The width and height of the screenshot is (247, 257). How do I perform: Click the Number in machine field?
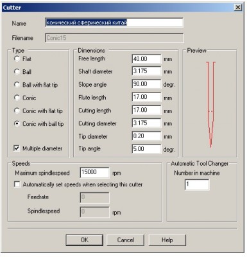[x=197, y=185]
